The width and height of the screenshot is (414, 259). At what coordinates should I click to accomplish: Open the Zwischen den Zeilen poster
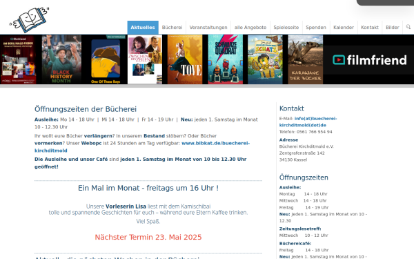pos(145,59)
